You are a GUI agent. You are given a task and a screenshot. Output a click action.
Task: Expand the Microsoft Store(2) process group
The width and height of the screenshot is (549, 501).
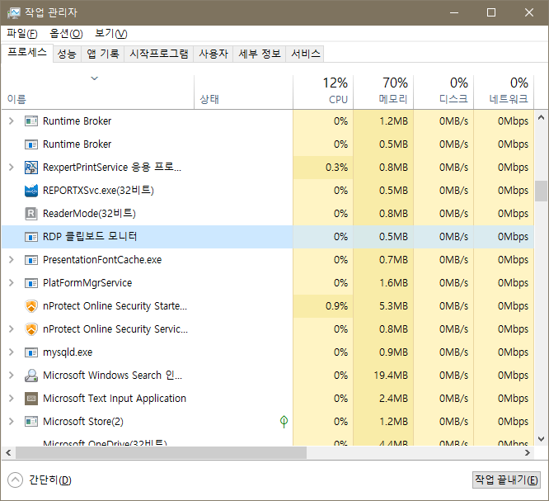coord(12,422)
